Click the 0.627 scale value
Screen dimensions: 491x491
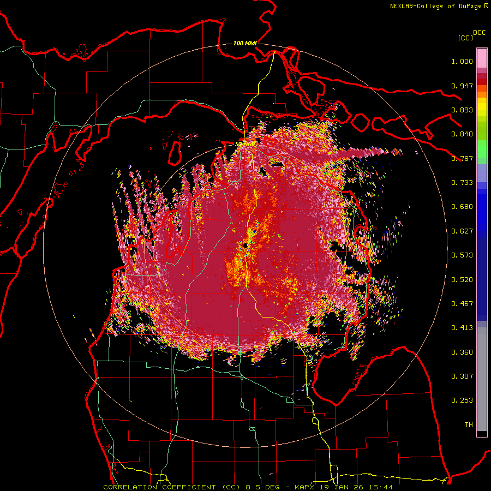pyautogui.click(x=462, y=231)
